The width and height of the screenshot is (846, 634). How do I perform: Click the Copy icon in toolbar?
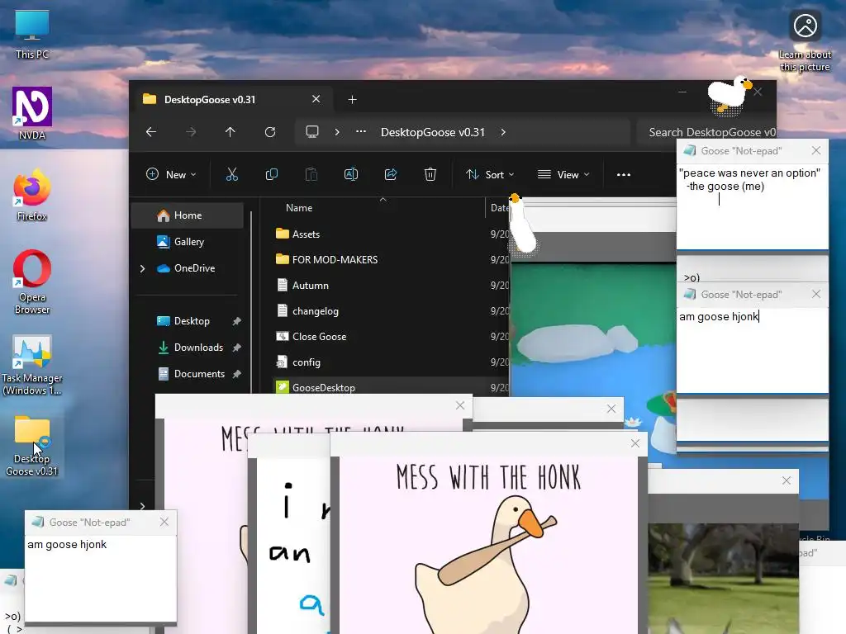click(x=271, y=174)
